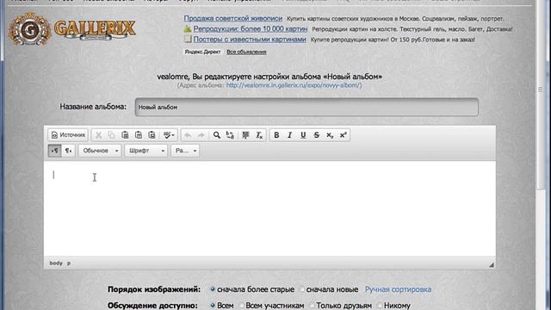Open Постеры с известными картинами link
551x310 pixels.
click(250, 40)
